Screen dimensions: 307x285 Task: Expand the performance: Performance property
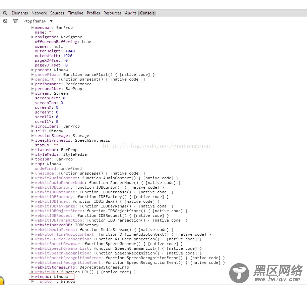[33, 84]
